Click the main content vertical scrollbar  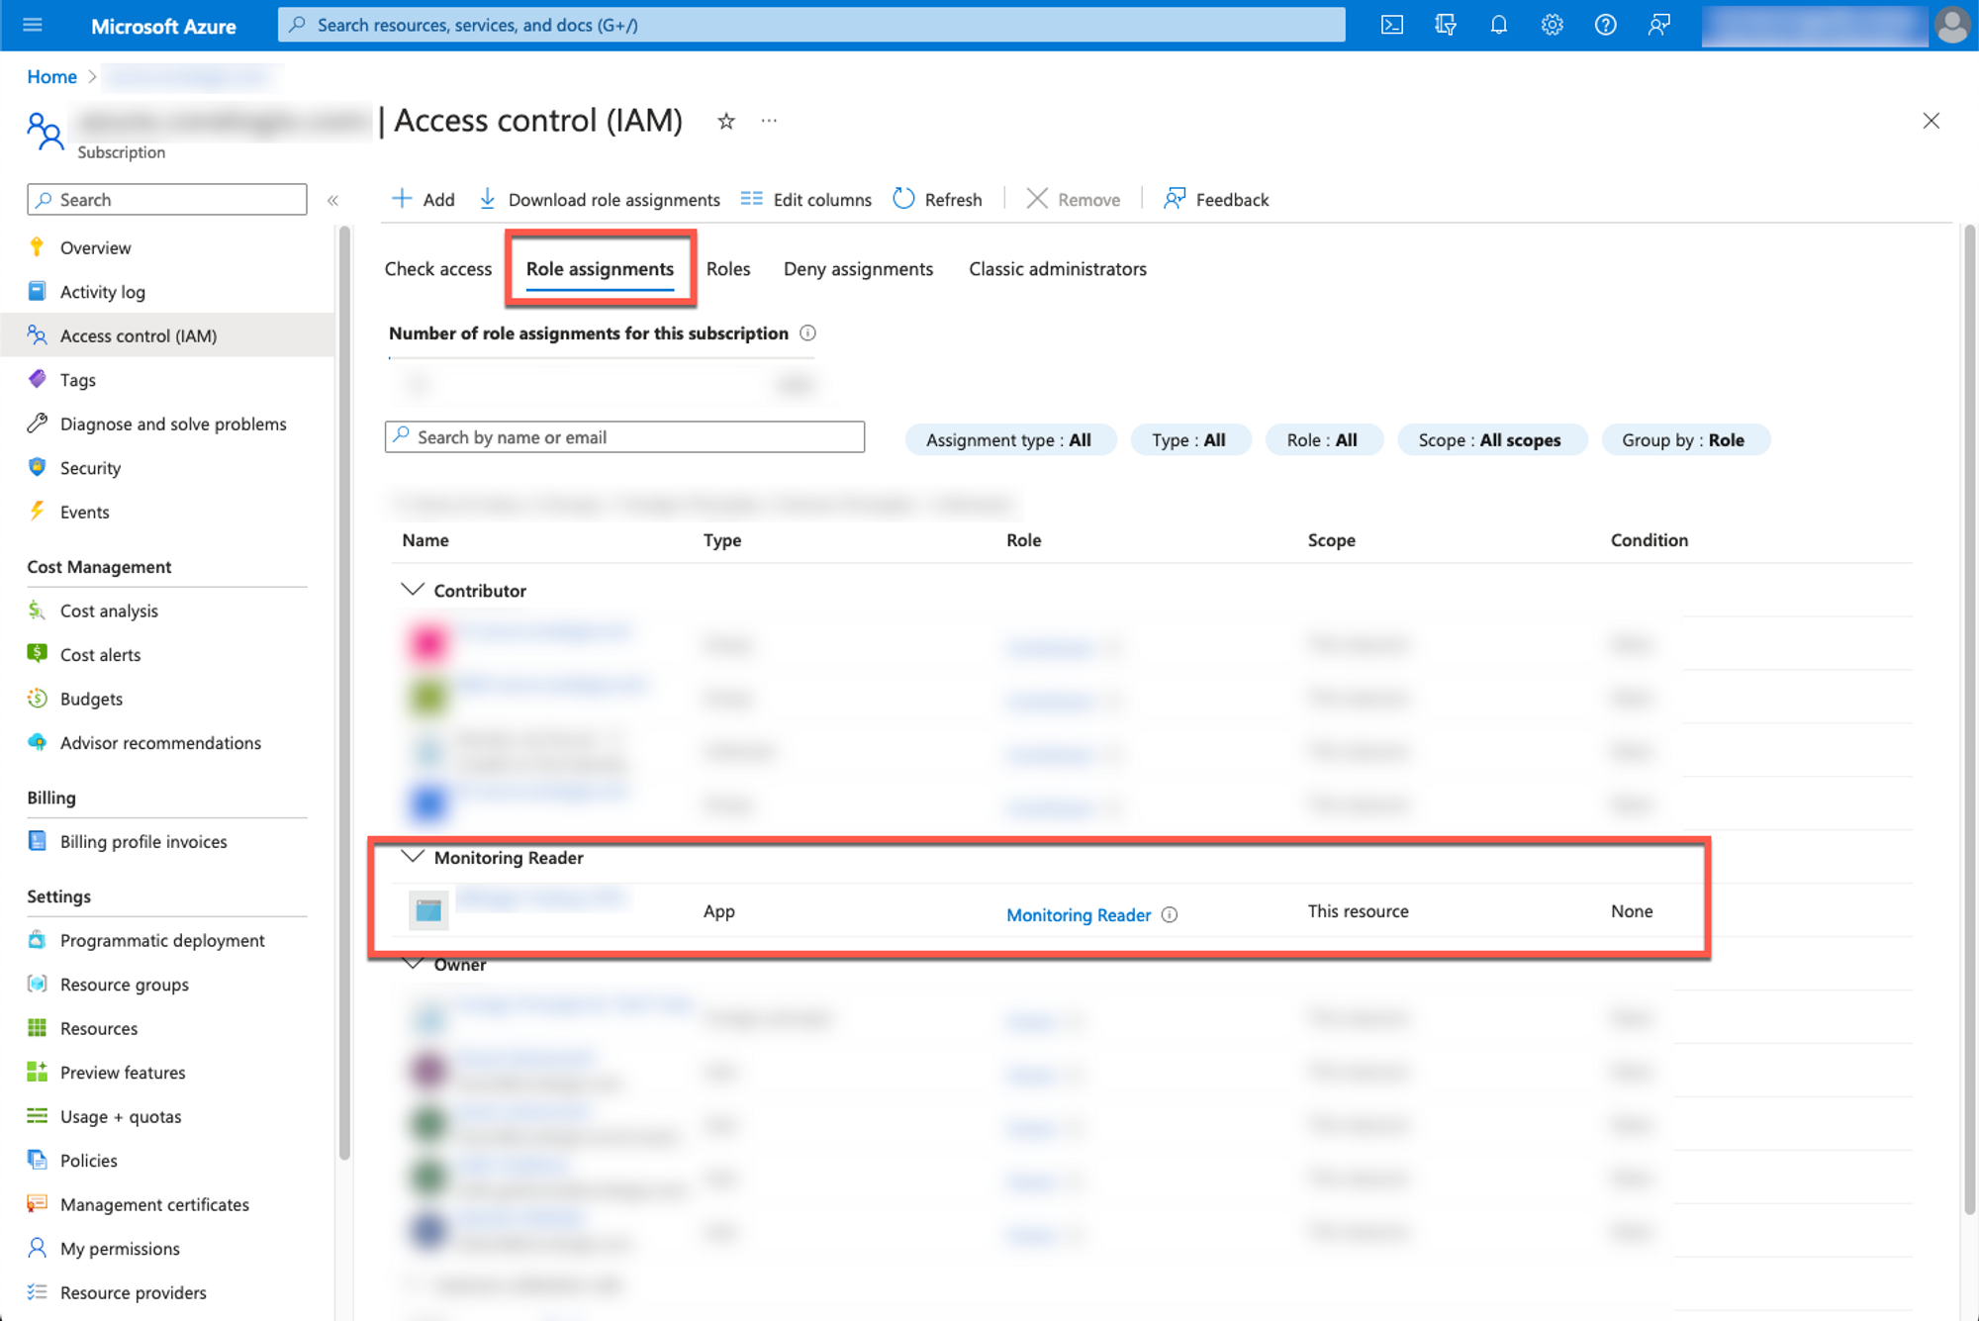[x=1969, y=719]
